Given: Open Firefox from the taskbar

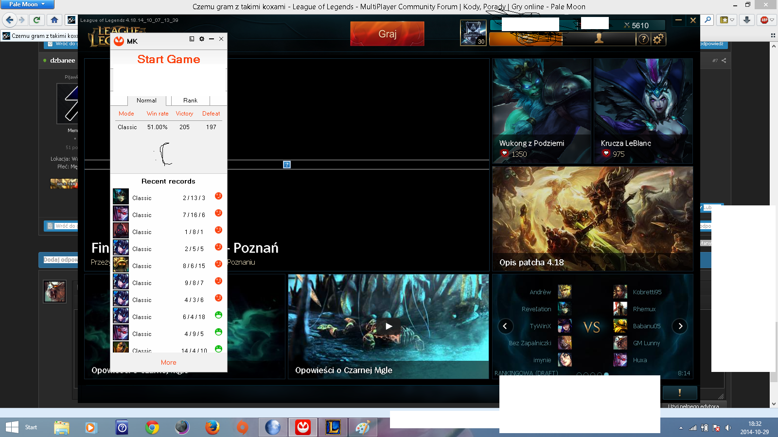Looking at the screenshot, I should pyautogui.click(x=212, y=427).
